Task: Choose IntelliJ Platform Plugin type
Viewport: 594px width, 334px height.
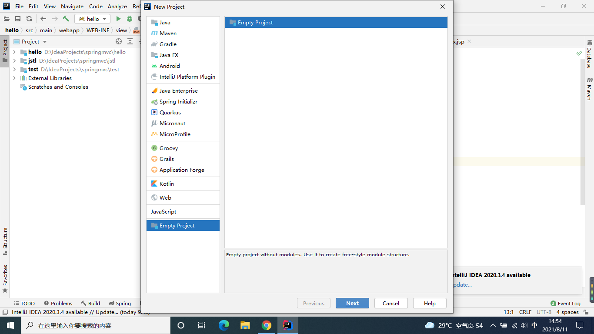Action: point(183,77)
